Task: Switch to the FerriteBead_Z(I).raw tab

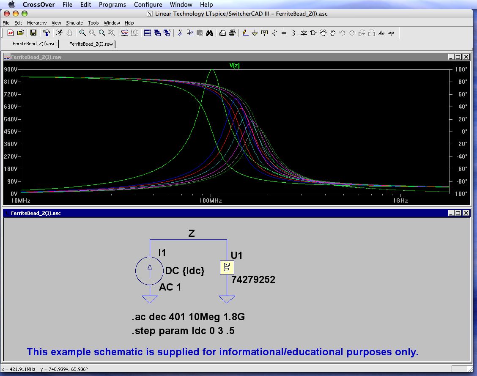Action: tap(91, 44)
